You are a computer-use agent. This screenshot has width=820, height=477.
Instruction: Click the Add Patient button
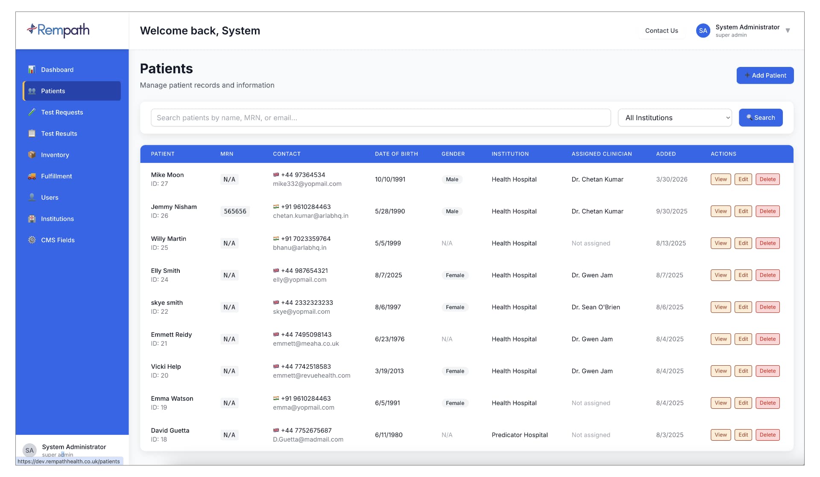click(x=765, y=75)
